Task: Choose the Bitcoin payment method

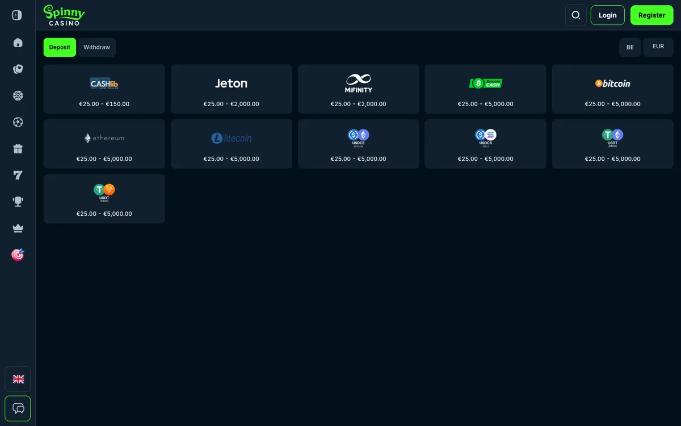Action: point(612,89)
